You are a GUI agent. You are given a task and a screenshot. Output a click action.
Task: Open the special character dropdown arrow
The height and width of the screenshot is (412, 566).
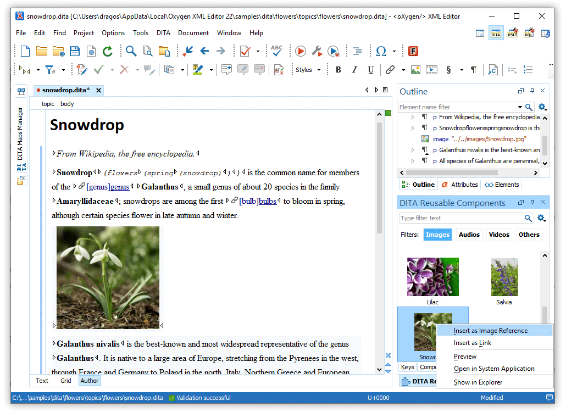394,51
